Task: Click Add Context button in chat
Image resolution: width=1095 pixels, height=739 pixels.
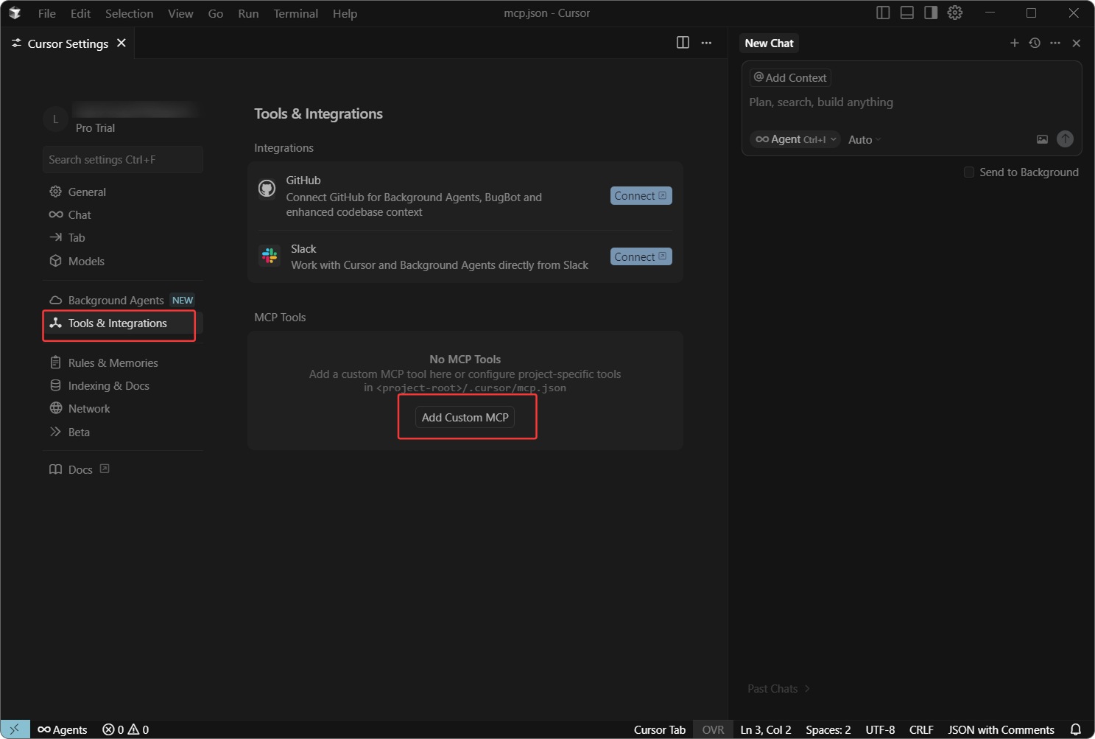Action: pos(790,77)
